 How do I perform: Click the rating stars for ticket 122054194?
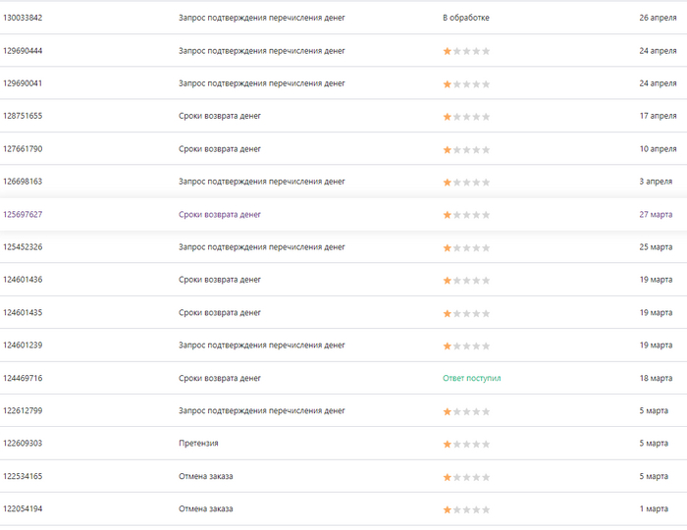pos(466,509)
